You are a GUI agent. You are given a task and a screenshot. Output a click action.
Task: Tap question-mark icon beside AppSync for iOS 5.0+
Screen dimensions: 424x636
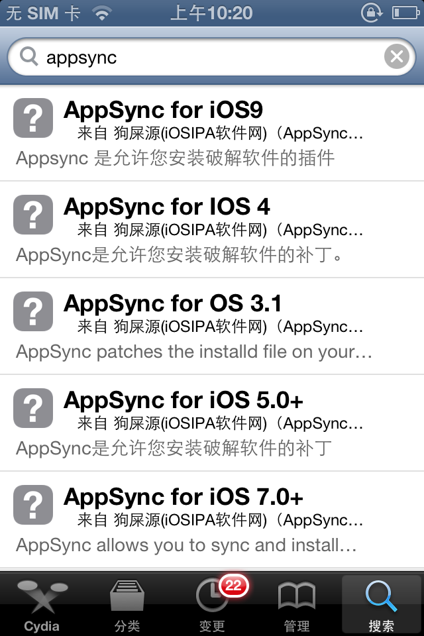(x=33, y=408)
